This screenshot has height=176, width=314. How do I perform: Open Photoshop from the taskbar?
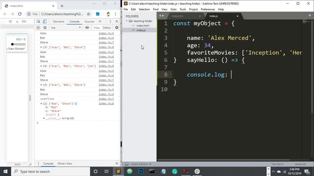point(141,172)
